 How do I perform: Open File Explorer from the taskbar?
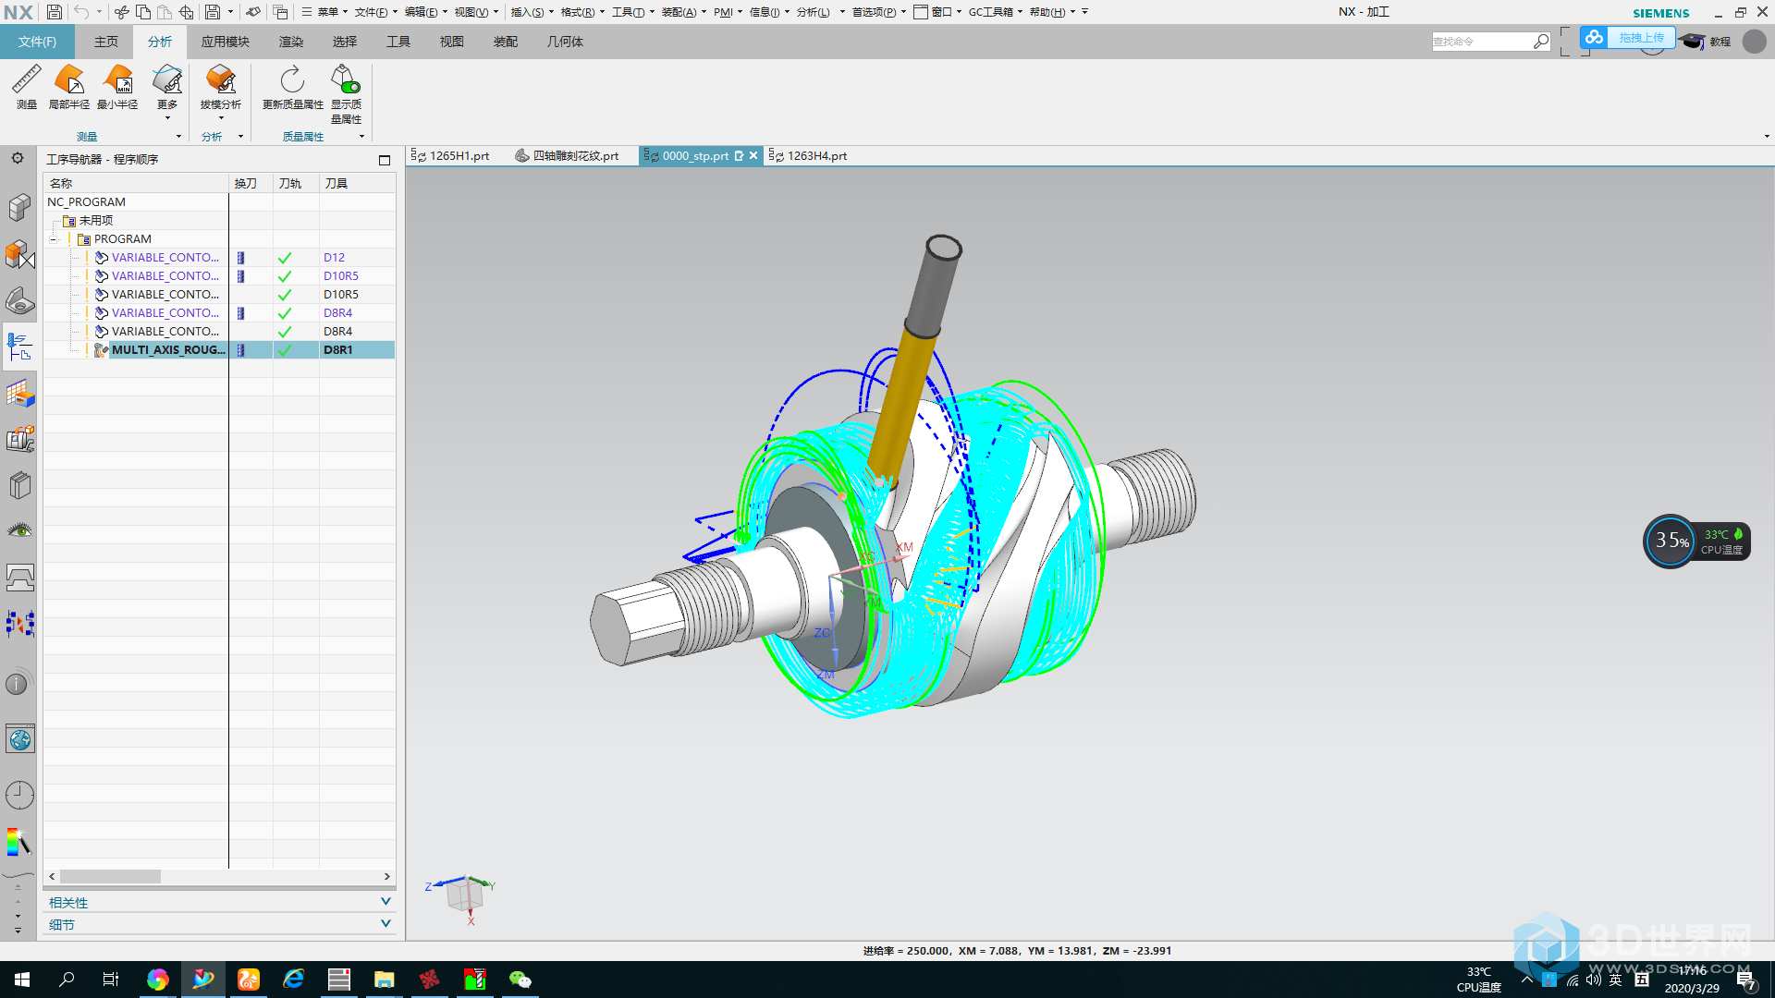point(385,980)
